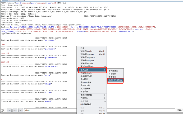Viewport: 183px width, 114px height.
Task: Click the POST /admin/ request line
Action: coord(33,3)
